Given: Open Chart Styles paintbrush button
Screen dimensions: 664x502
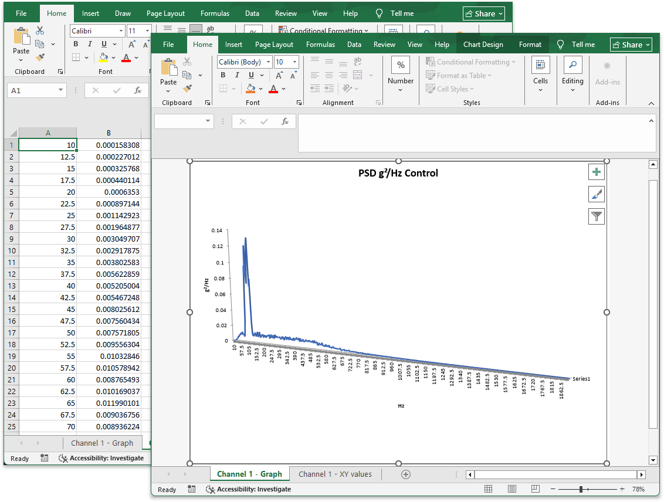Looking at the screenshot, I should [597, 194].
